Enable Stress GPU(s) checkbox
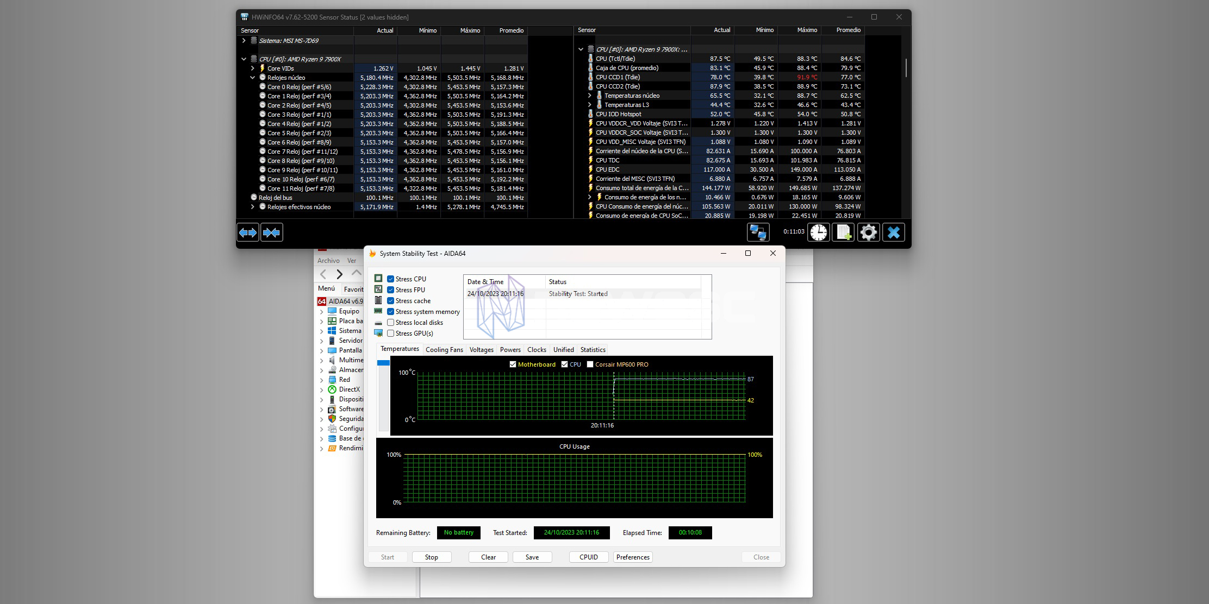The width and height of the screenshot is (1209, 604). (390, 334)
